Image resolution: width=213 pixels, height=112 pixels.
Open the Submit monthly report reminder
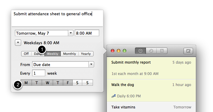pos(151,68)
